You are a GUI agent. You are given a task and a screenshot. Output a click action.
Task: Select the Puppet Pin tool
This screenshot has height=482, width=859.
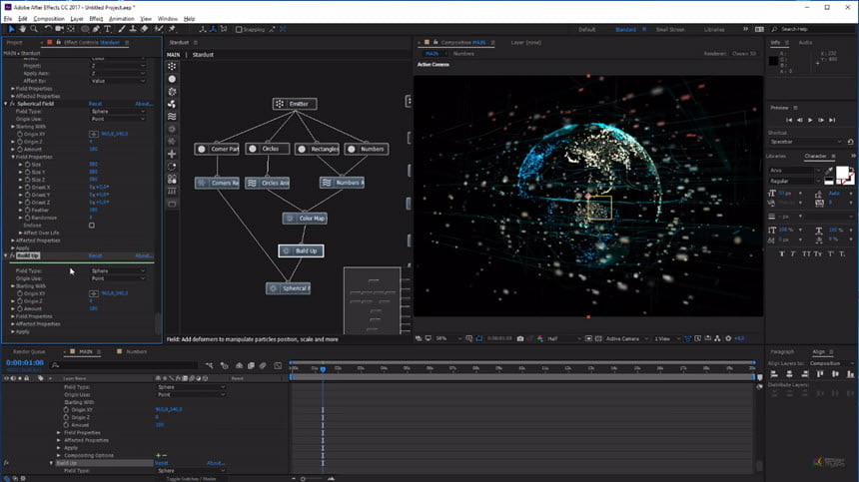(172, 29)
